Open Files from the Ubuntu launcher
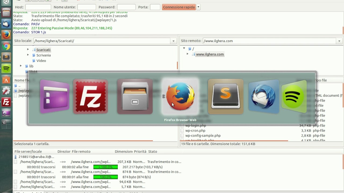The height and width of the screenshot is (193, 344). point(6,12)
